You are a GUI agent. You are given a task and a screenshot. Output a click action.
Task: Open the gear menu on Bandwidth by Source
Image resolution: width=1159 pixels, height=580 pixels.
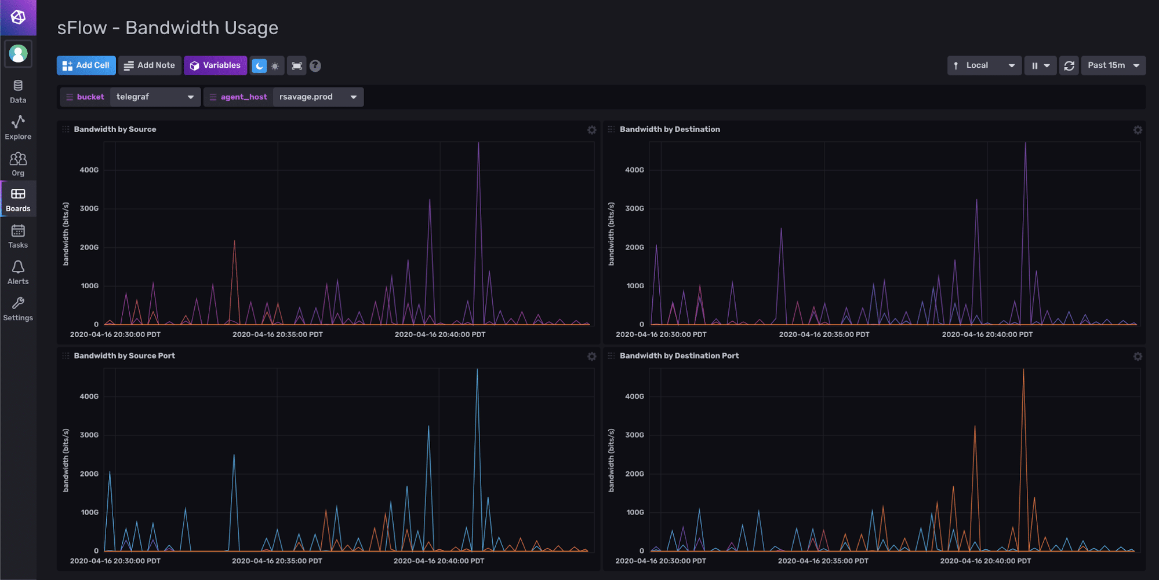click(591, 130)
